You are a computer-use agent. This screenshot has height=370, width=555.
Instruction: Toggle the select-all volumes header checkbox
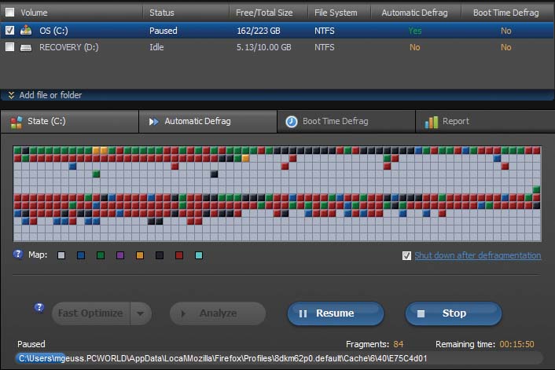tap(9, 13)
